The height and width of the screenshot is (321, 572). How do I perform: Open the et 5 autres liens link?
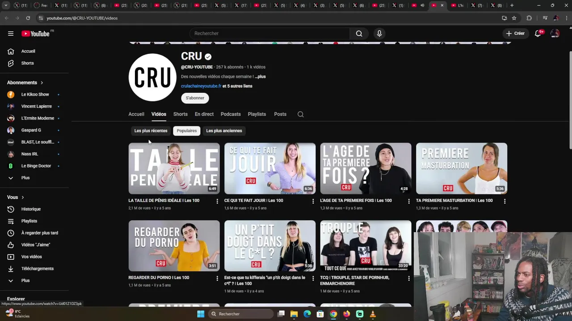237,86
